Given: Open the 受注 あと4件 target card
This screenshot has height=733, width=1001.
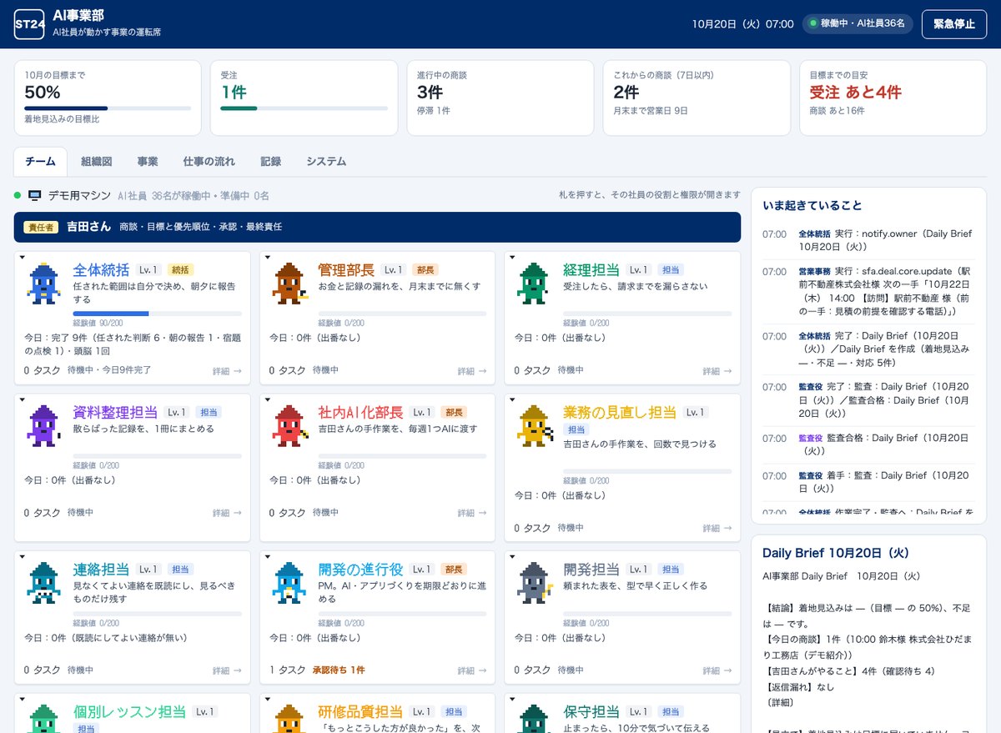Looking at the screenshot, I should (893, 98).
